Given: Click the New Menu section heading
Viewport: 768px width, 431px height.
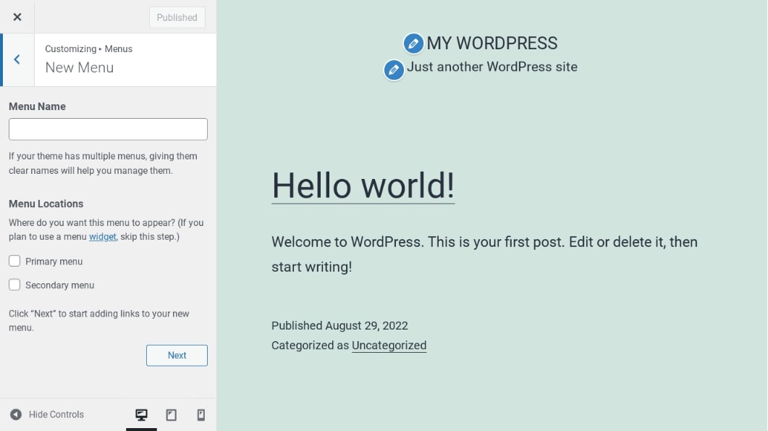Looking at the screenshot, I should click(80, 67).
